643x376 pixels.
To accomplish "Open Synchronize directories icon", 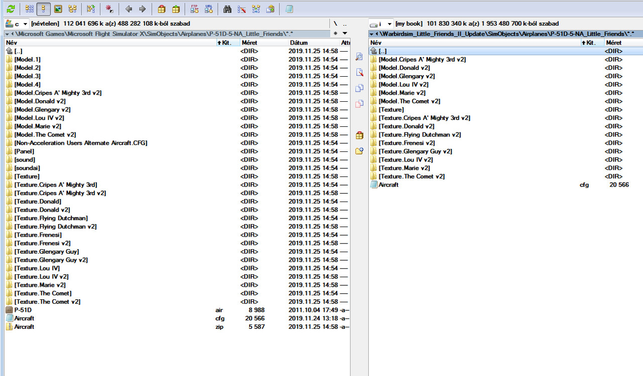I will (256, 9).
